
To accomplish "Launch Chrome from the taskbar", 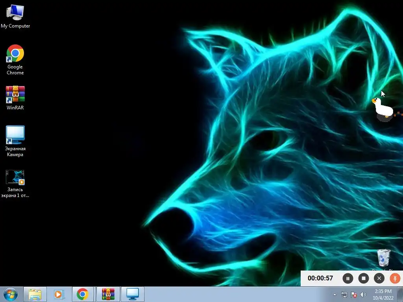I will coord(83,294).
